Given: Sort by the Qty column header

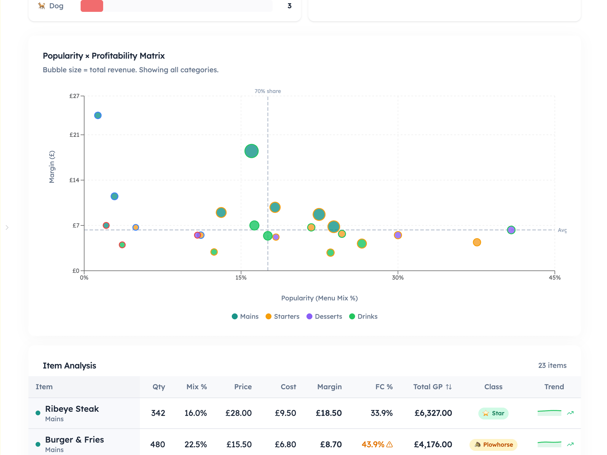Looking at the screenshot, I should (159, 387).
